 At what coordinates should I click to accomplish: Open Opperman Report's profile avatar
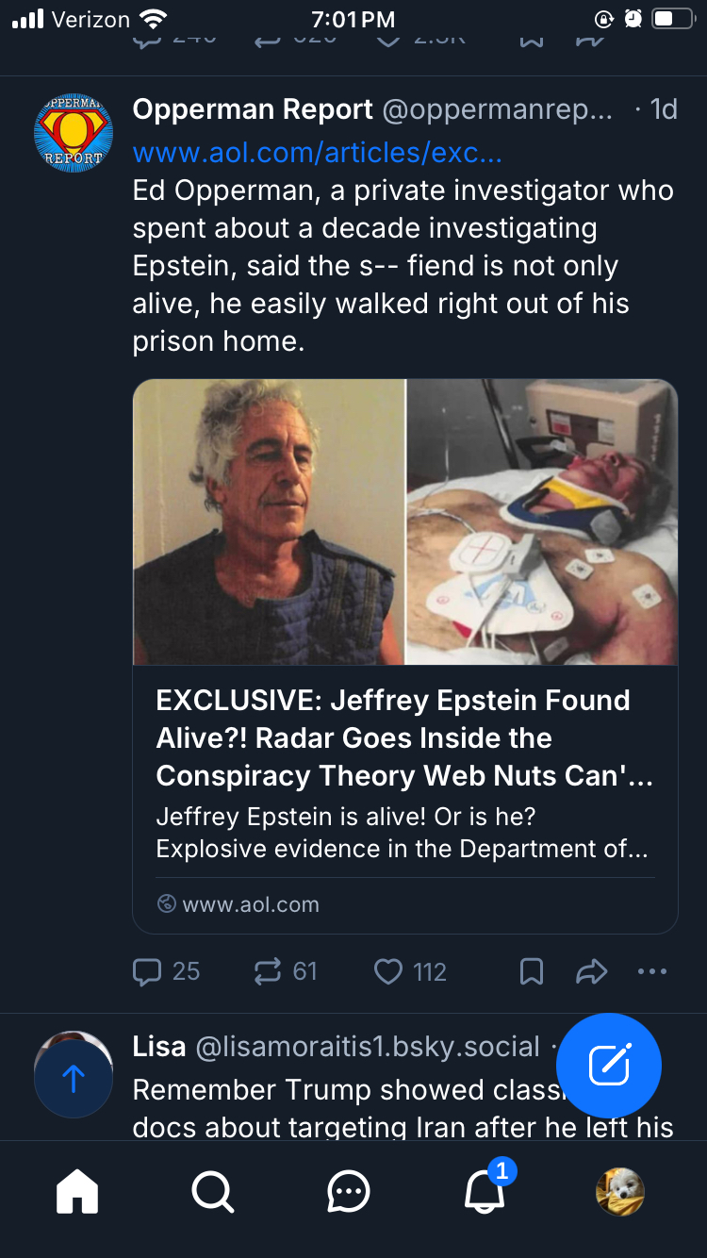74,133
